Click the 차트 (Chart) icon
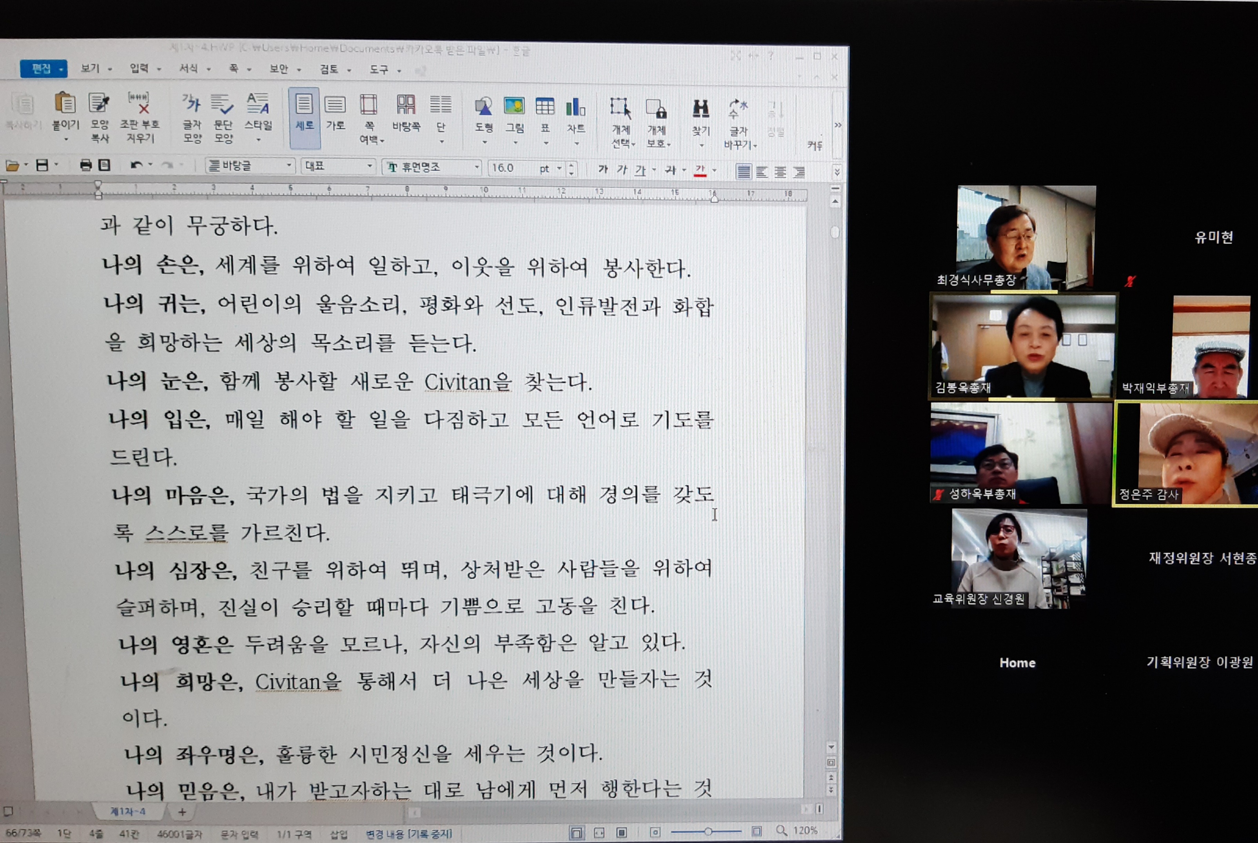The width and height of the screenshot is (1258, 843). pos(575,106)
